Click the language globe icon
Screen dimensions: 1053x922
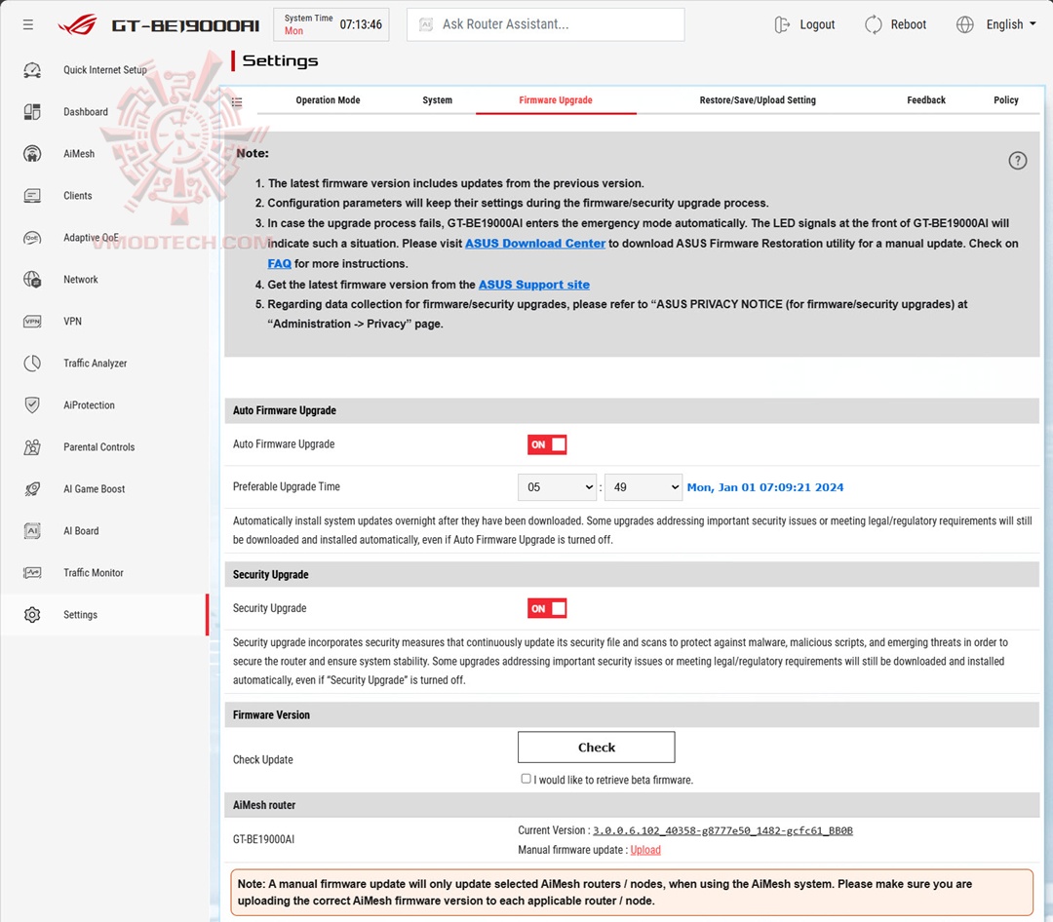(x=964, y=24)
